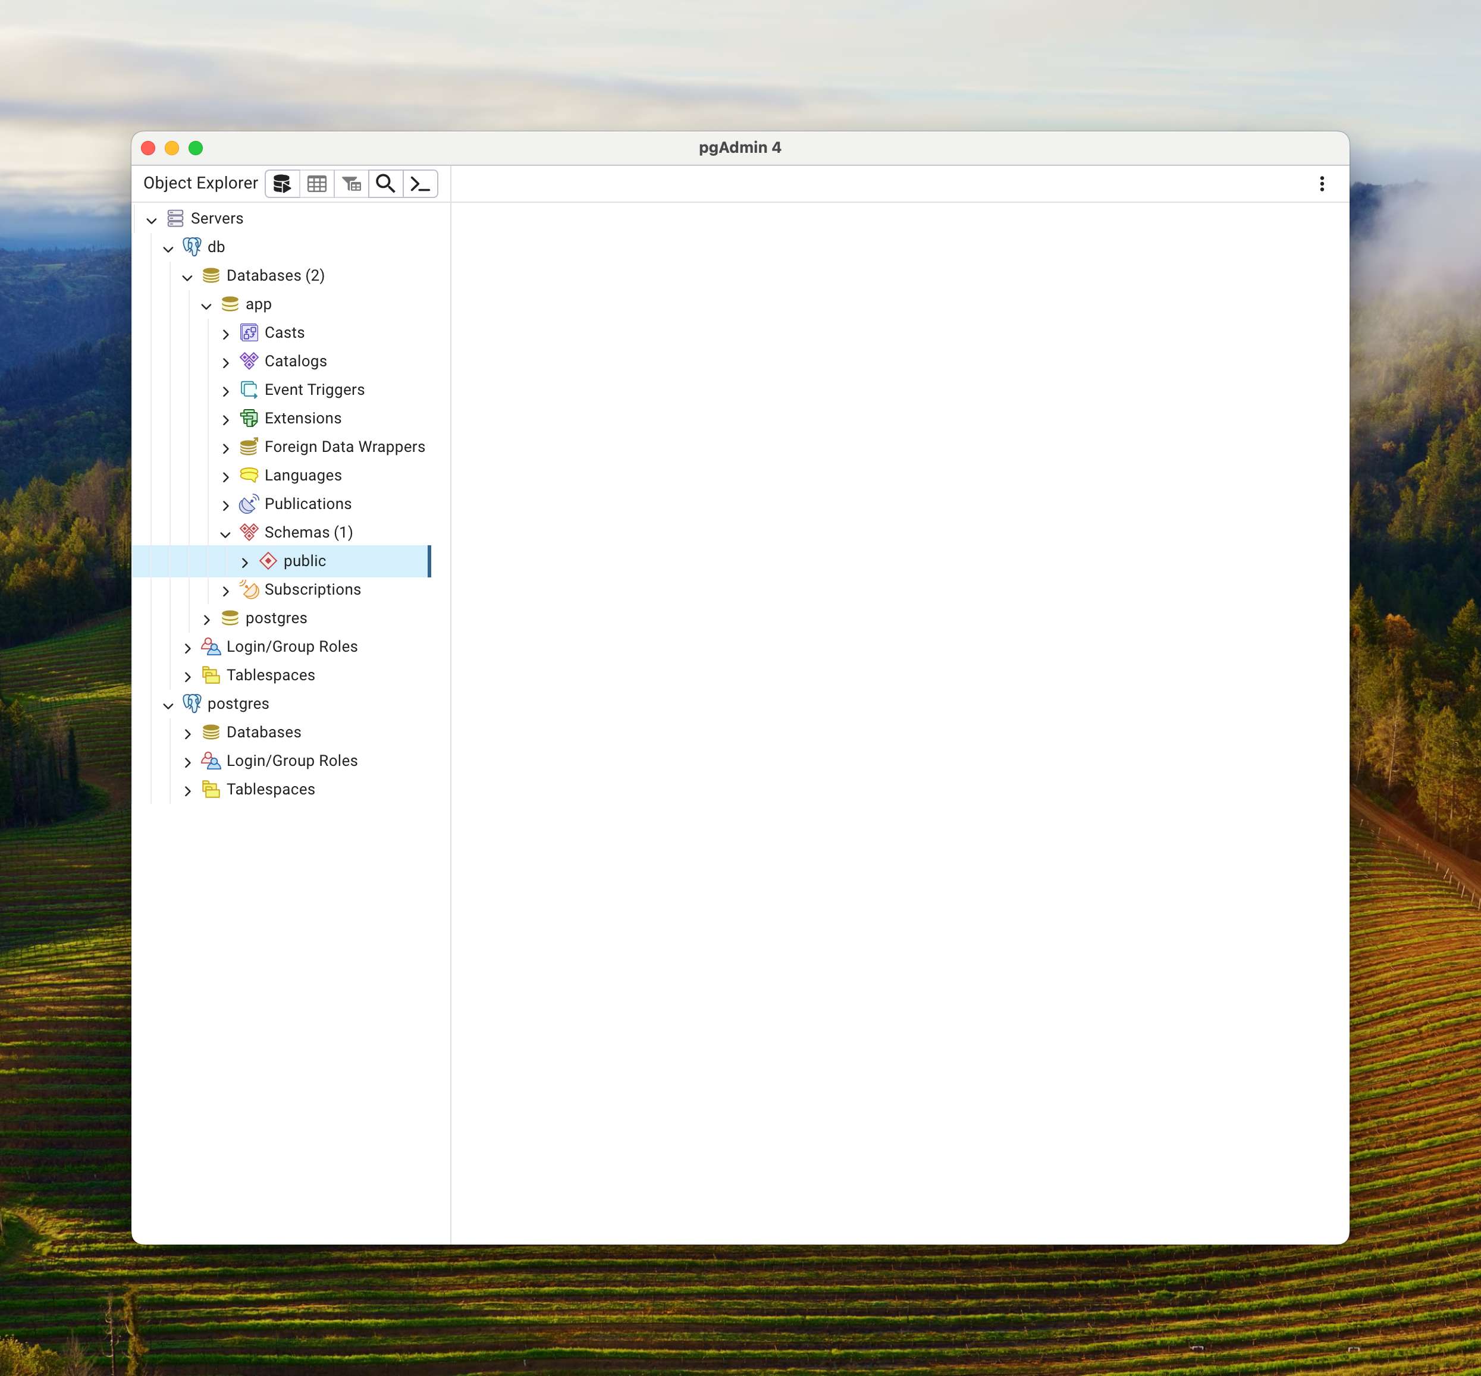This screenshot has height=1376, width=1481.
Task: Click the overflow menu three-dot icon
Action: 1322,183
